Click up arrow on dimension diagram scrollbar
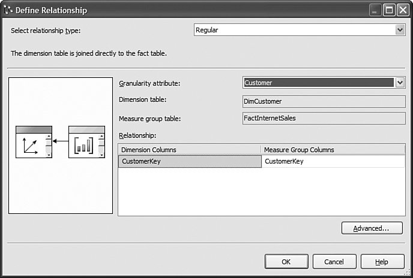 point(49,136)
